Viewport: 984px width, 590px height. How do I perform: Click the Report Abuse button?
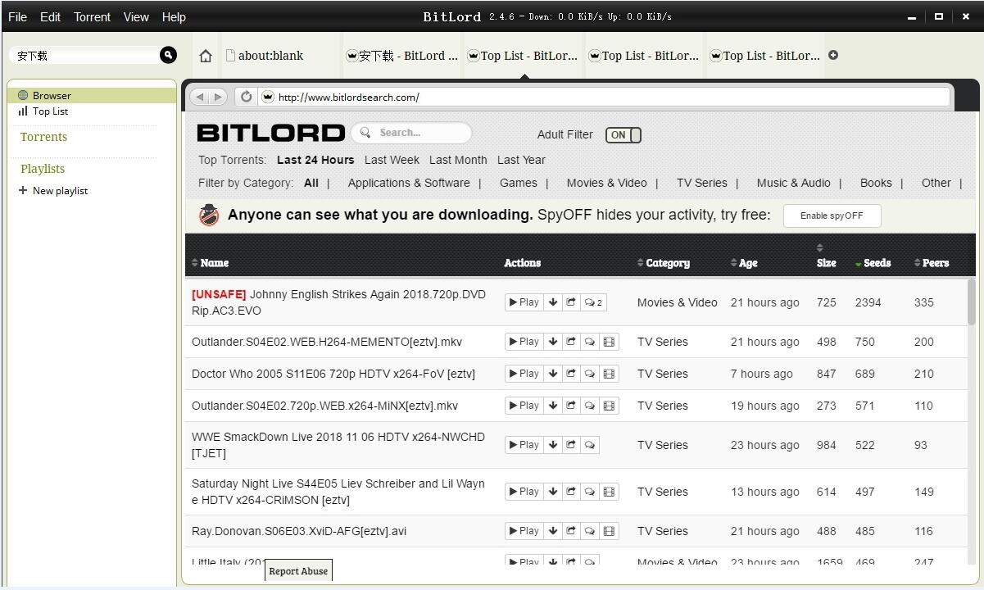[298, 570]
